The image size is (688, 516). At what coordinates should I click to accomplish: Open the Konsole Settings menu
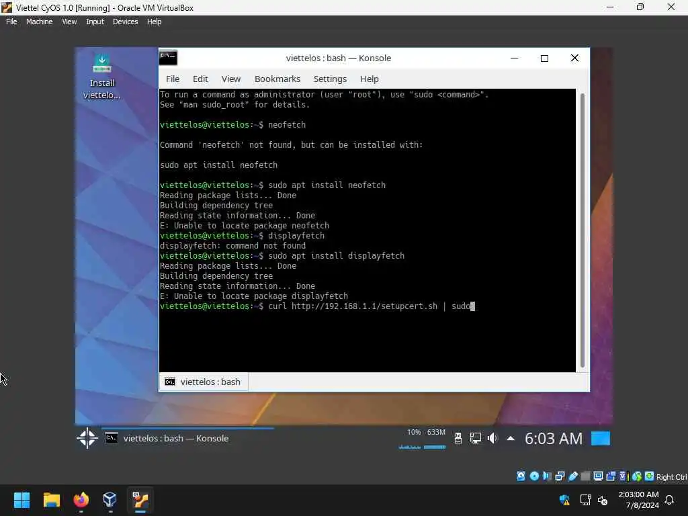click(330, 79)
